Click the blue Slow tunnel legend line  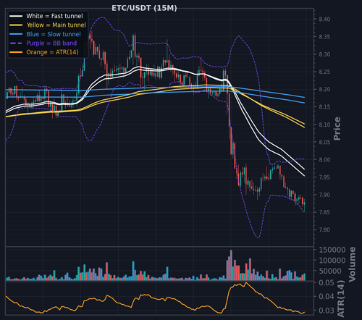pyautogui.click(x=16, y=34)
